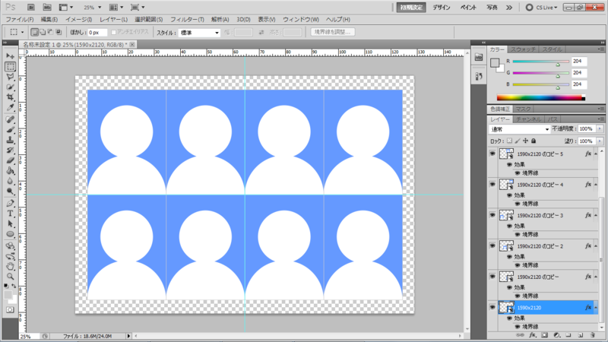This screenshot has height=342, width=608.
Task: Open the ファイル(F) menu
Action: click(20, 20)
